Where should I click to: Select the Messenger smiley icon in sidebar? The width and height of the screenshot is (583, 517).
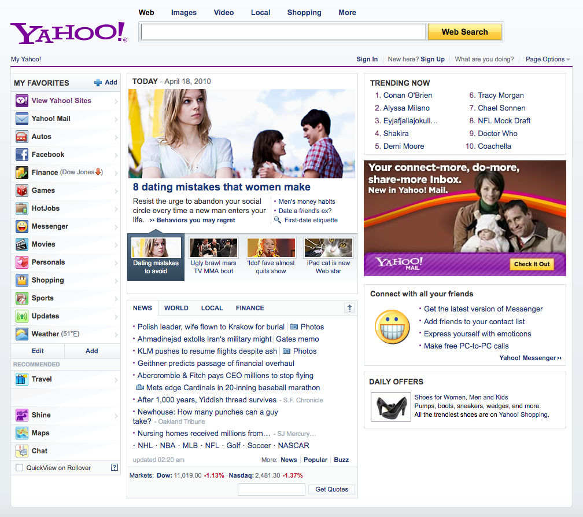point(21,226)
